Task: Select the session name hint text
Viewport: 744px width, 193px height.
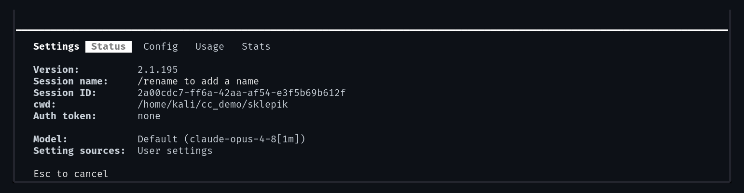Action: click(x=198, y=82)
